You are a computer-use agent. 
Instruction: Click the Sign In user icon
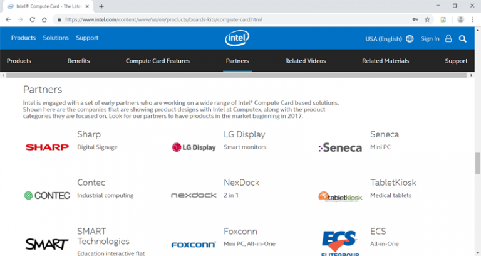[x=448, y=38]
